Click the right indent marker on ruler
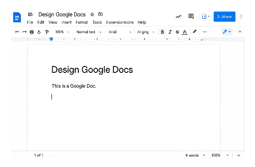The width and height of the screenshot is (255, 167). click(202, 40)
